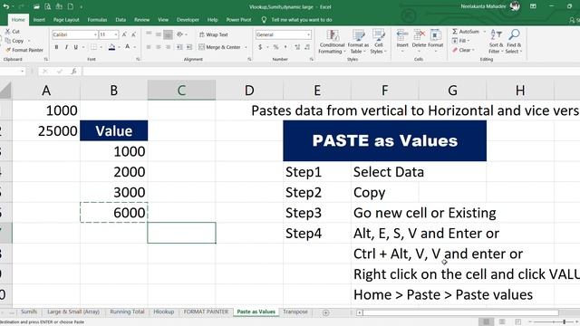Image resolution: width=580 pixels, height=326 pixels.
Task: Switch to Page Break Preview in status bar
Action: point(517,322)
